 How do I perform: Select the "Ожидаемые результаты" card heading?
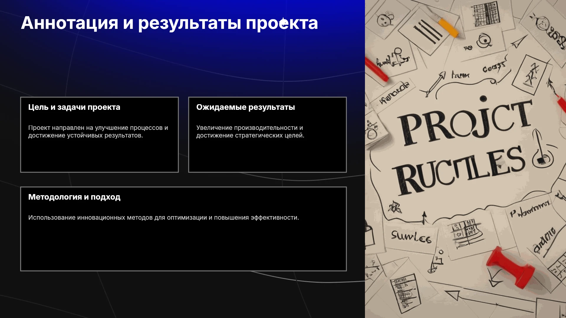click(246, 107)
